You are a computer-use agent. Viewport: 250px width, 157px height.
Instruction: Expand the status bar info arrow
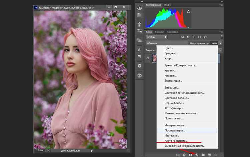pos(92,151)
